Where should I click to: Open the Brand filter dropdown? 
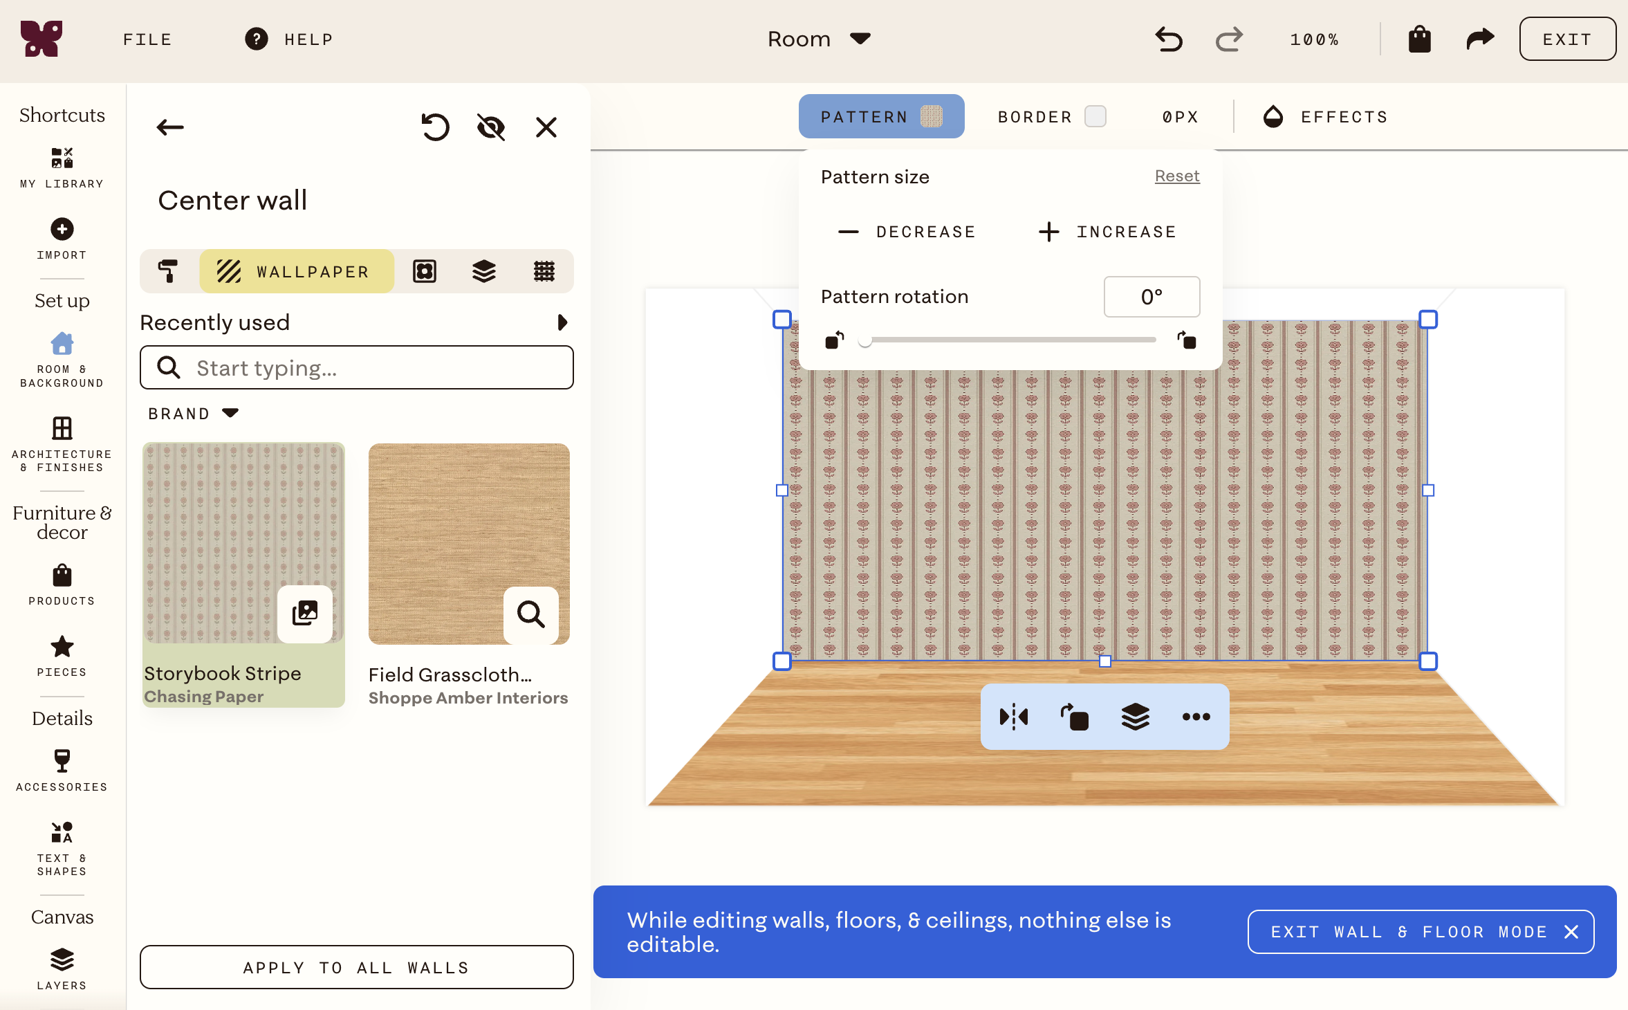tap(193, 414)
